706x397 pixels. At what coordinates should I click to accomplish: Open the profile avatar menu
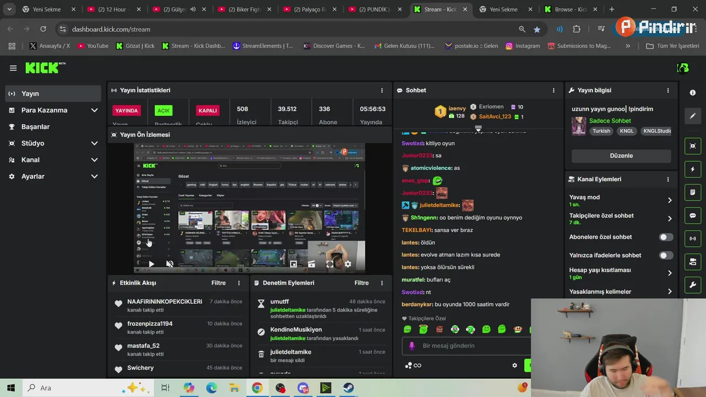(683, 68)
